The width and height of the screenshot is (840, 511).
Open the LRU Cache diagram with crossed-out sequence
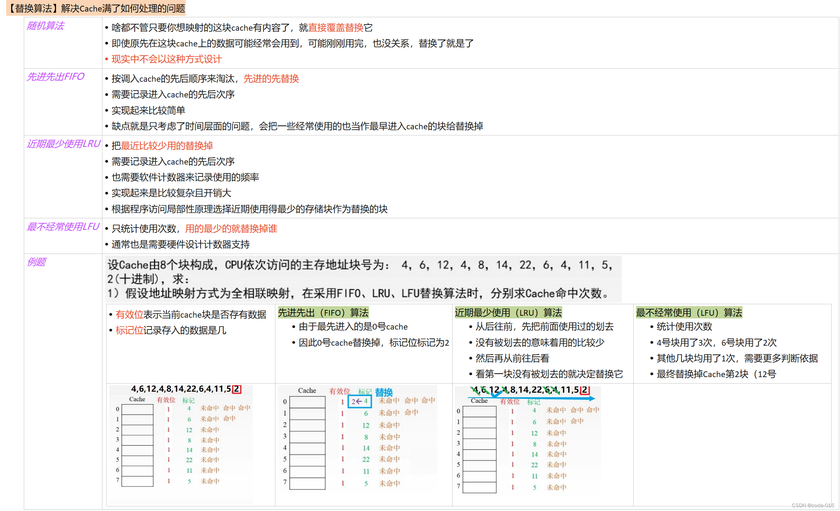[x=528, y=440]
